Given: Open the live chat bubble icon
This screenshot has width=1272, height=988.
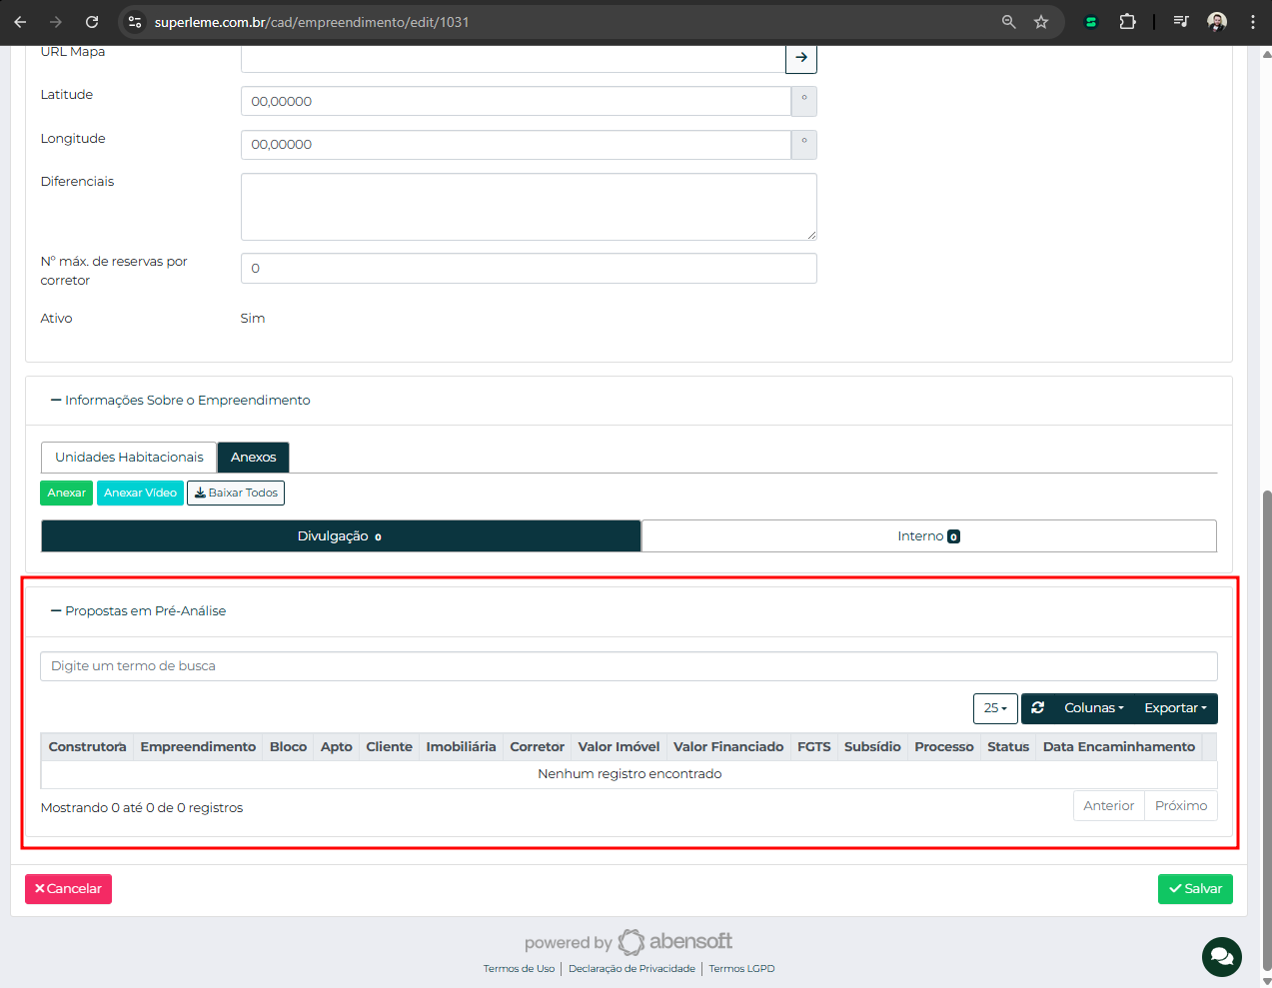Looking at the screenshot, I should (1221, 956).
